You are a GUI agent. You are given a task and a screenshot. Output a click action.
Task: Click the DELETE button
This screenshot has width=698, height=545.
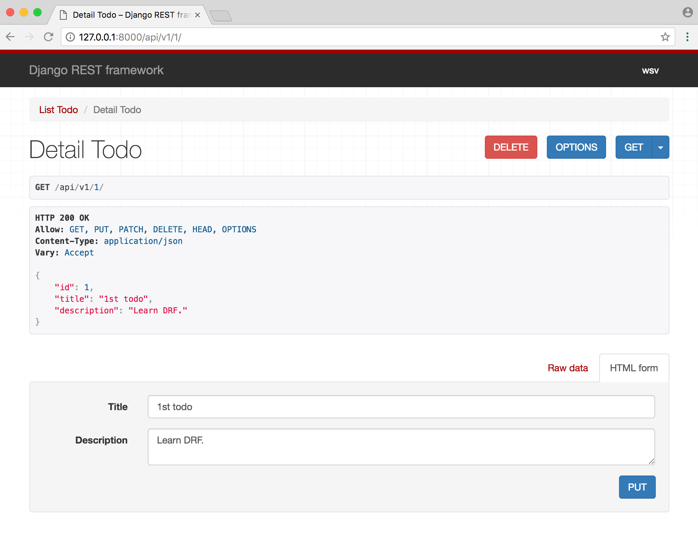[511, 147]
